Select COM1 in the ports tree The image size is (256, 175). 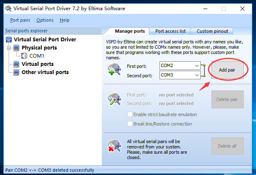37,56
